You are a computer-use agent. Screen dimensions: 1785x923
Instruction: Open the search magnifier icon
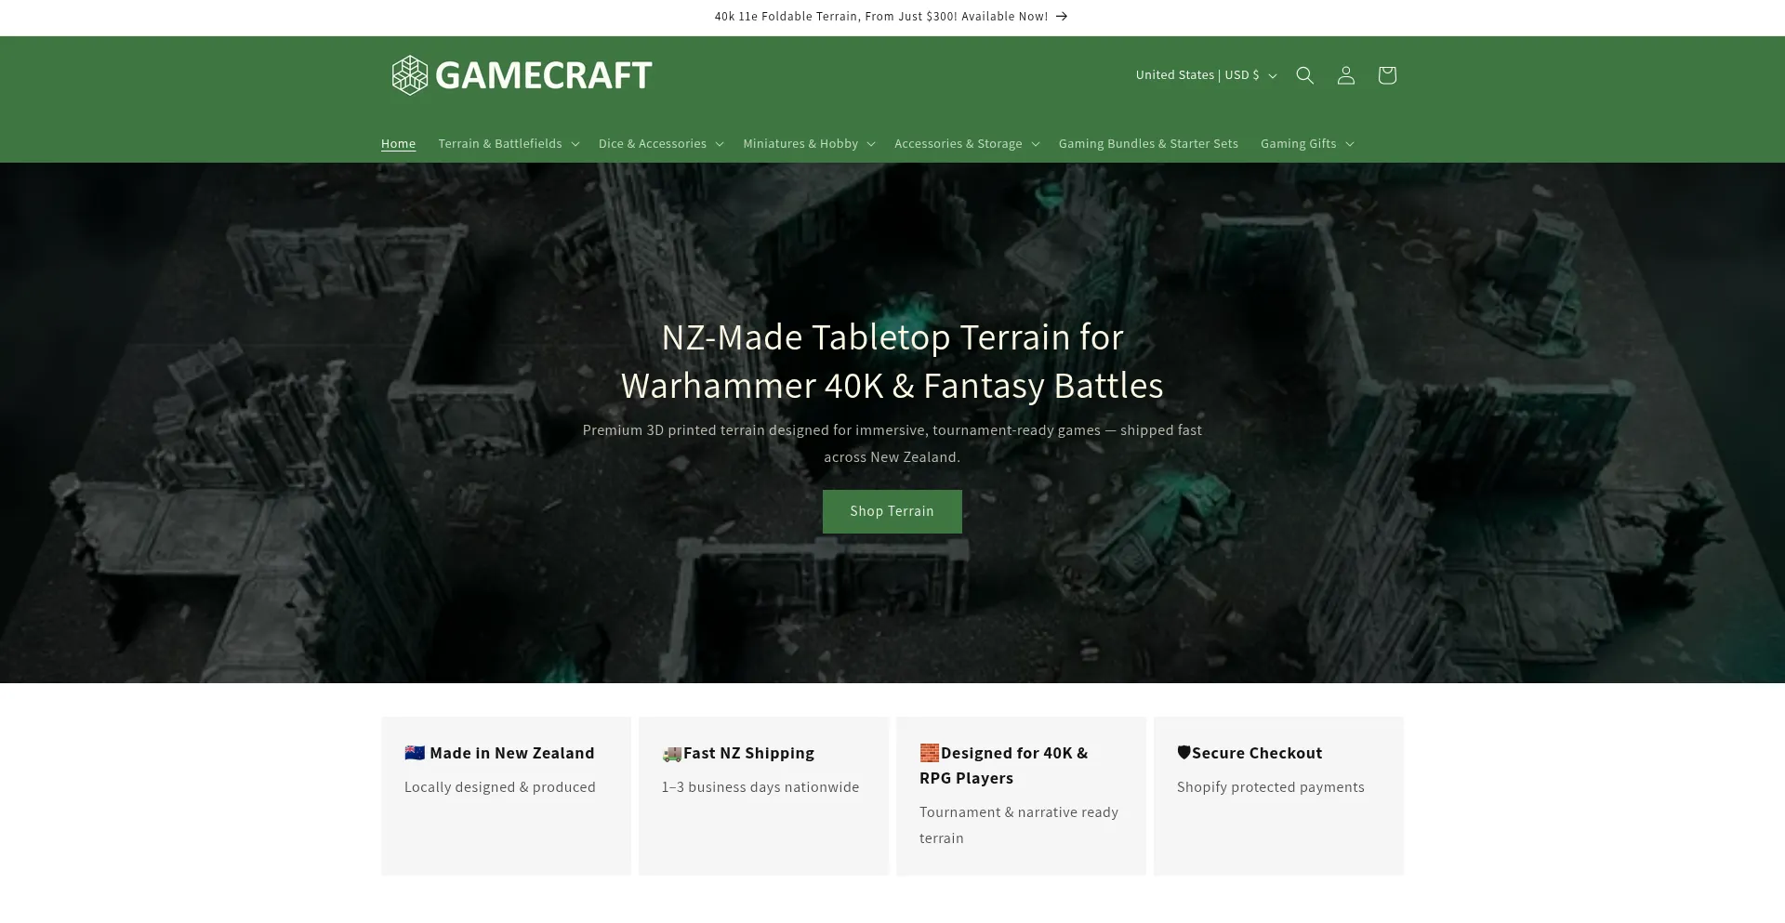pyautogui.click(x=1304, y=75)
